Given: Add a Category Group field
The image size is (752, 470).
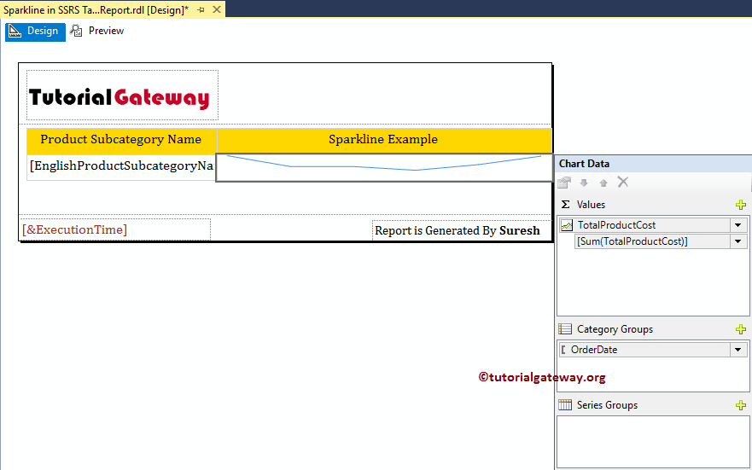Looking at the screenshot, I should (741, 329).
